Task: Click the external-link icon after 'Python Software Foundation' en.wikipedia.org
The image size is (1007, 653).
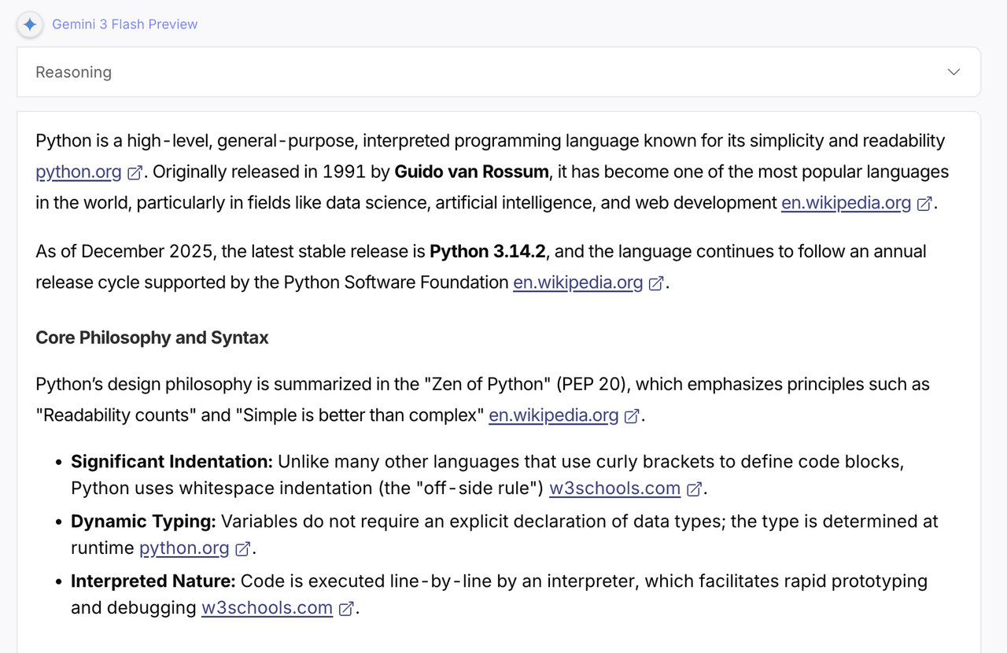Action: click(x=656, y=282)
